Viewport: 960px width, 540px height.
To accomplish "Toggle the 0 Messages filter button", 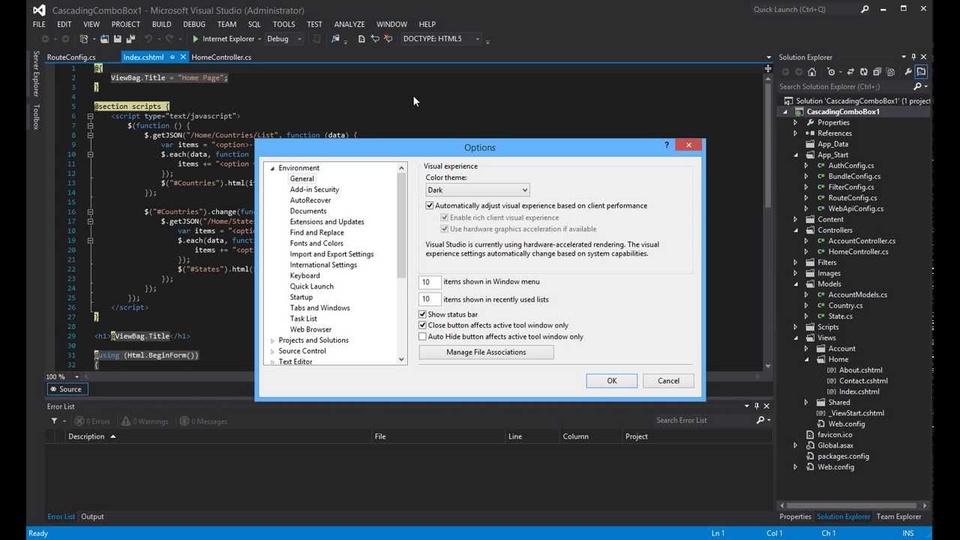I will 204,421.
